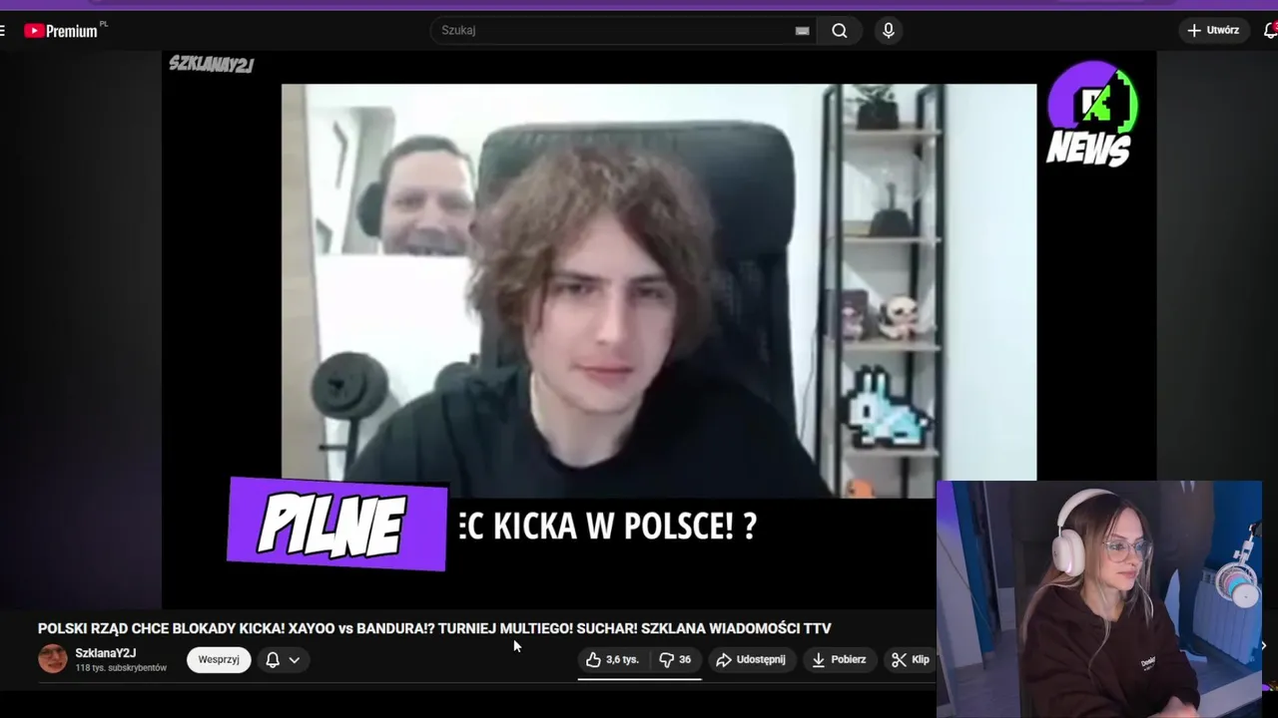Click the Pobierz download button
The width and height of the screenshot is (1278, 718).
[x=840, y=660]
